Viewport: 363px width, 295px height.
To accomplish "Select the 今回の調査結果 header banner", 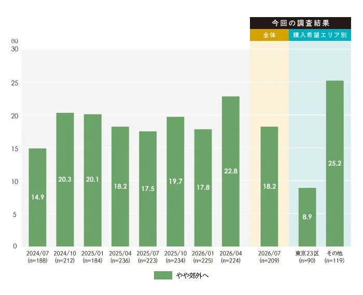I will [x=300, y=23].
